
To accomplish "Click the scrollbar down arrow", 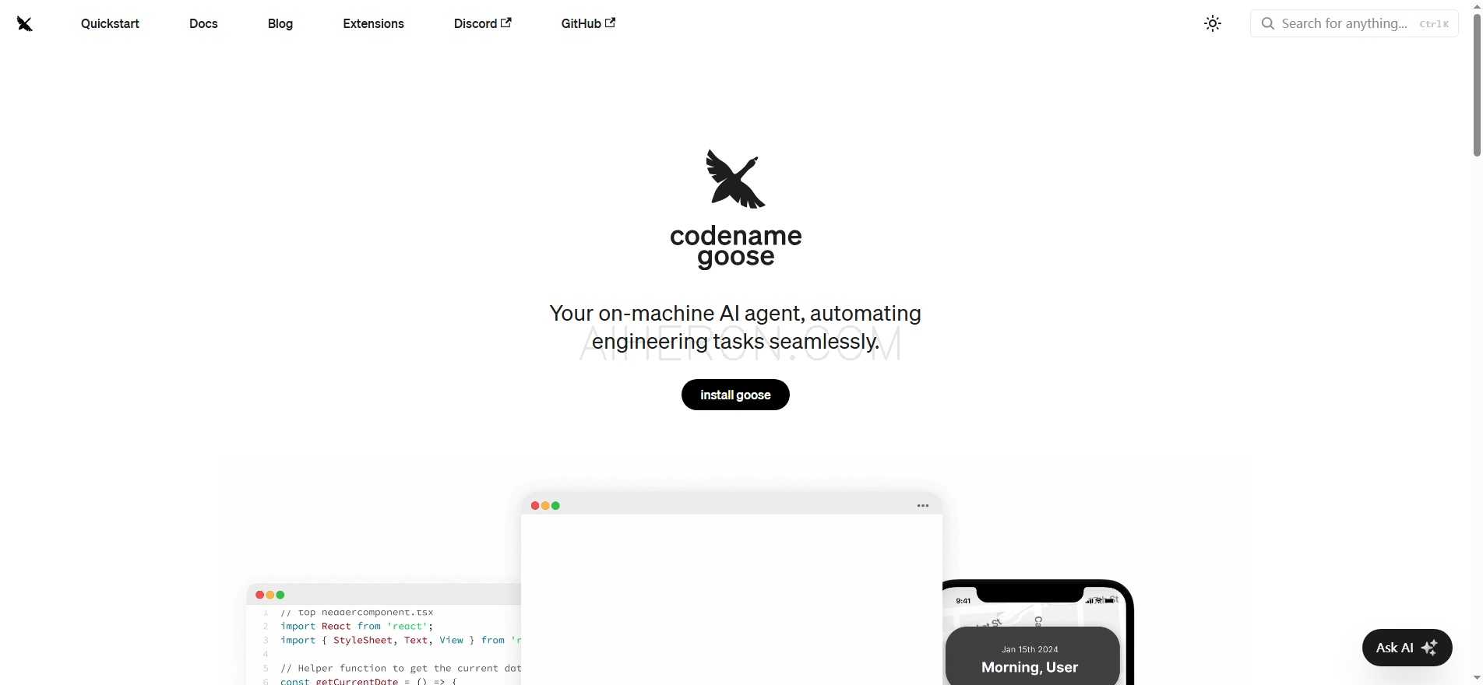I will point(1477,679).
